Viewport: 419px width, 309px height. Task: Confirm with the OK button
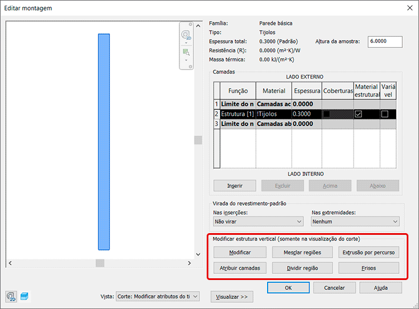click(x=288, y=288)
